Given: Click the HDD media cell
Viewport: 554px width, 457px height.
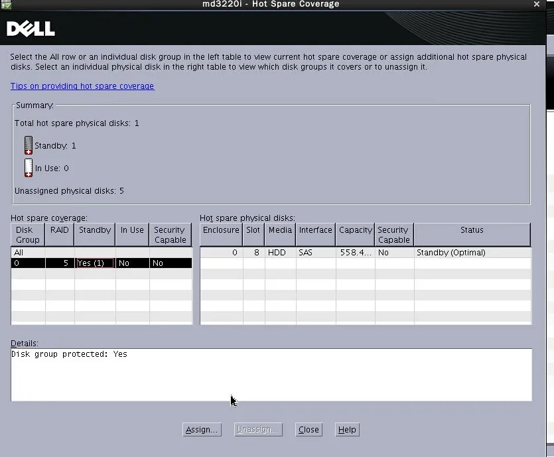Looking at the screenshot, I should (281, 253).
